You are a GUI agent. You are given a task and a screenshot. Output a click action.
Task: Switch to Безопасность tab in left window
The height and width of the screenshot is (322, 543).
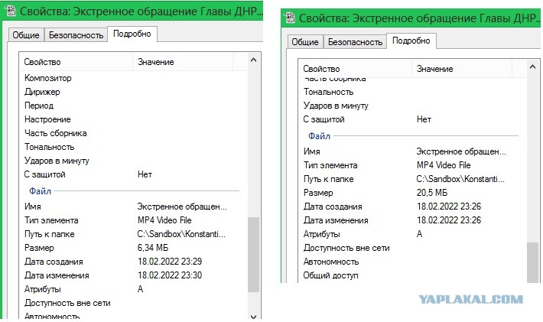tap(76, 35)
